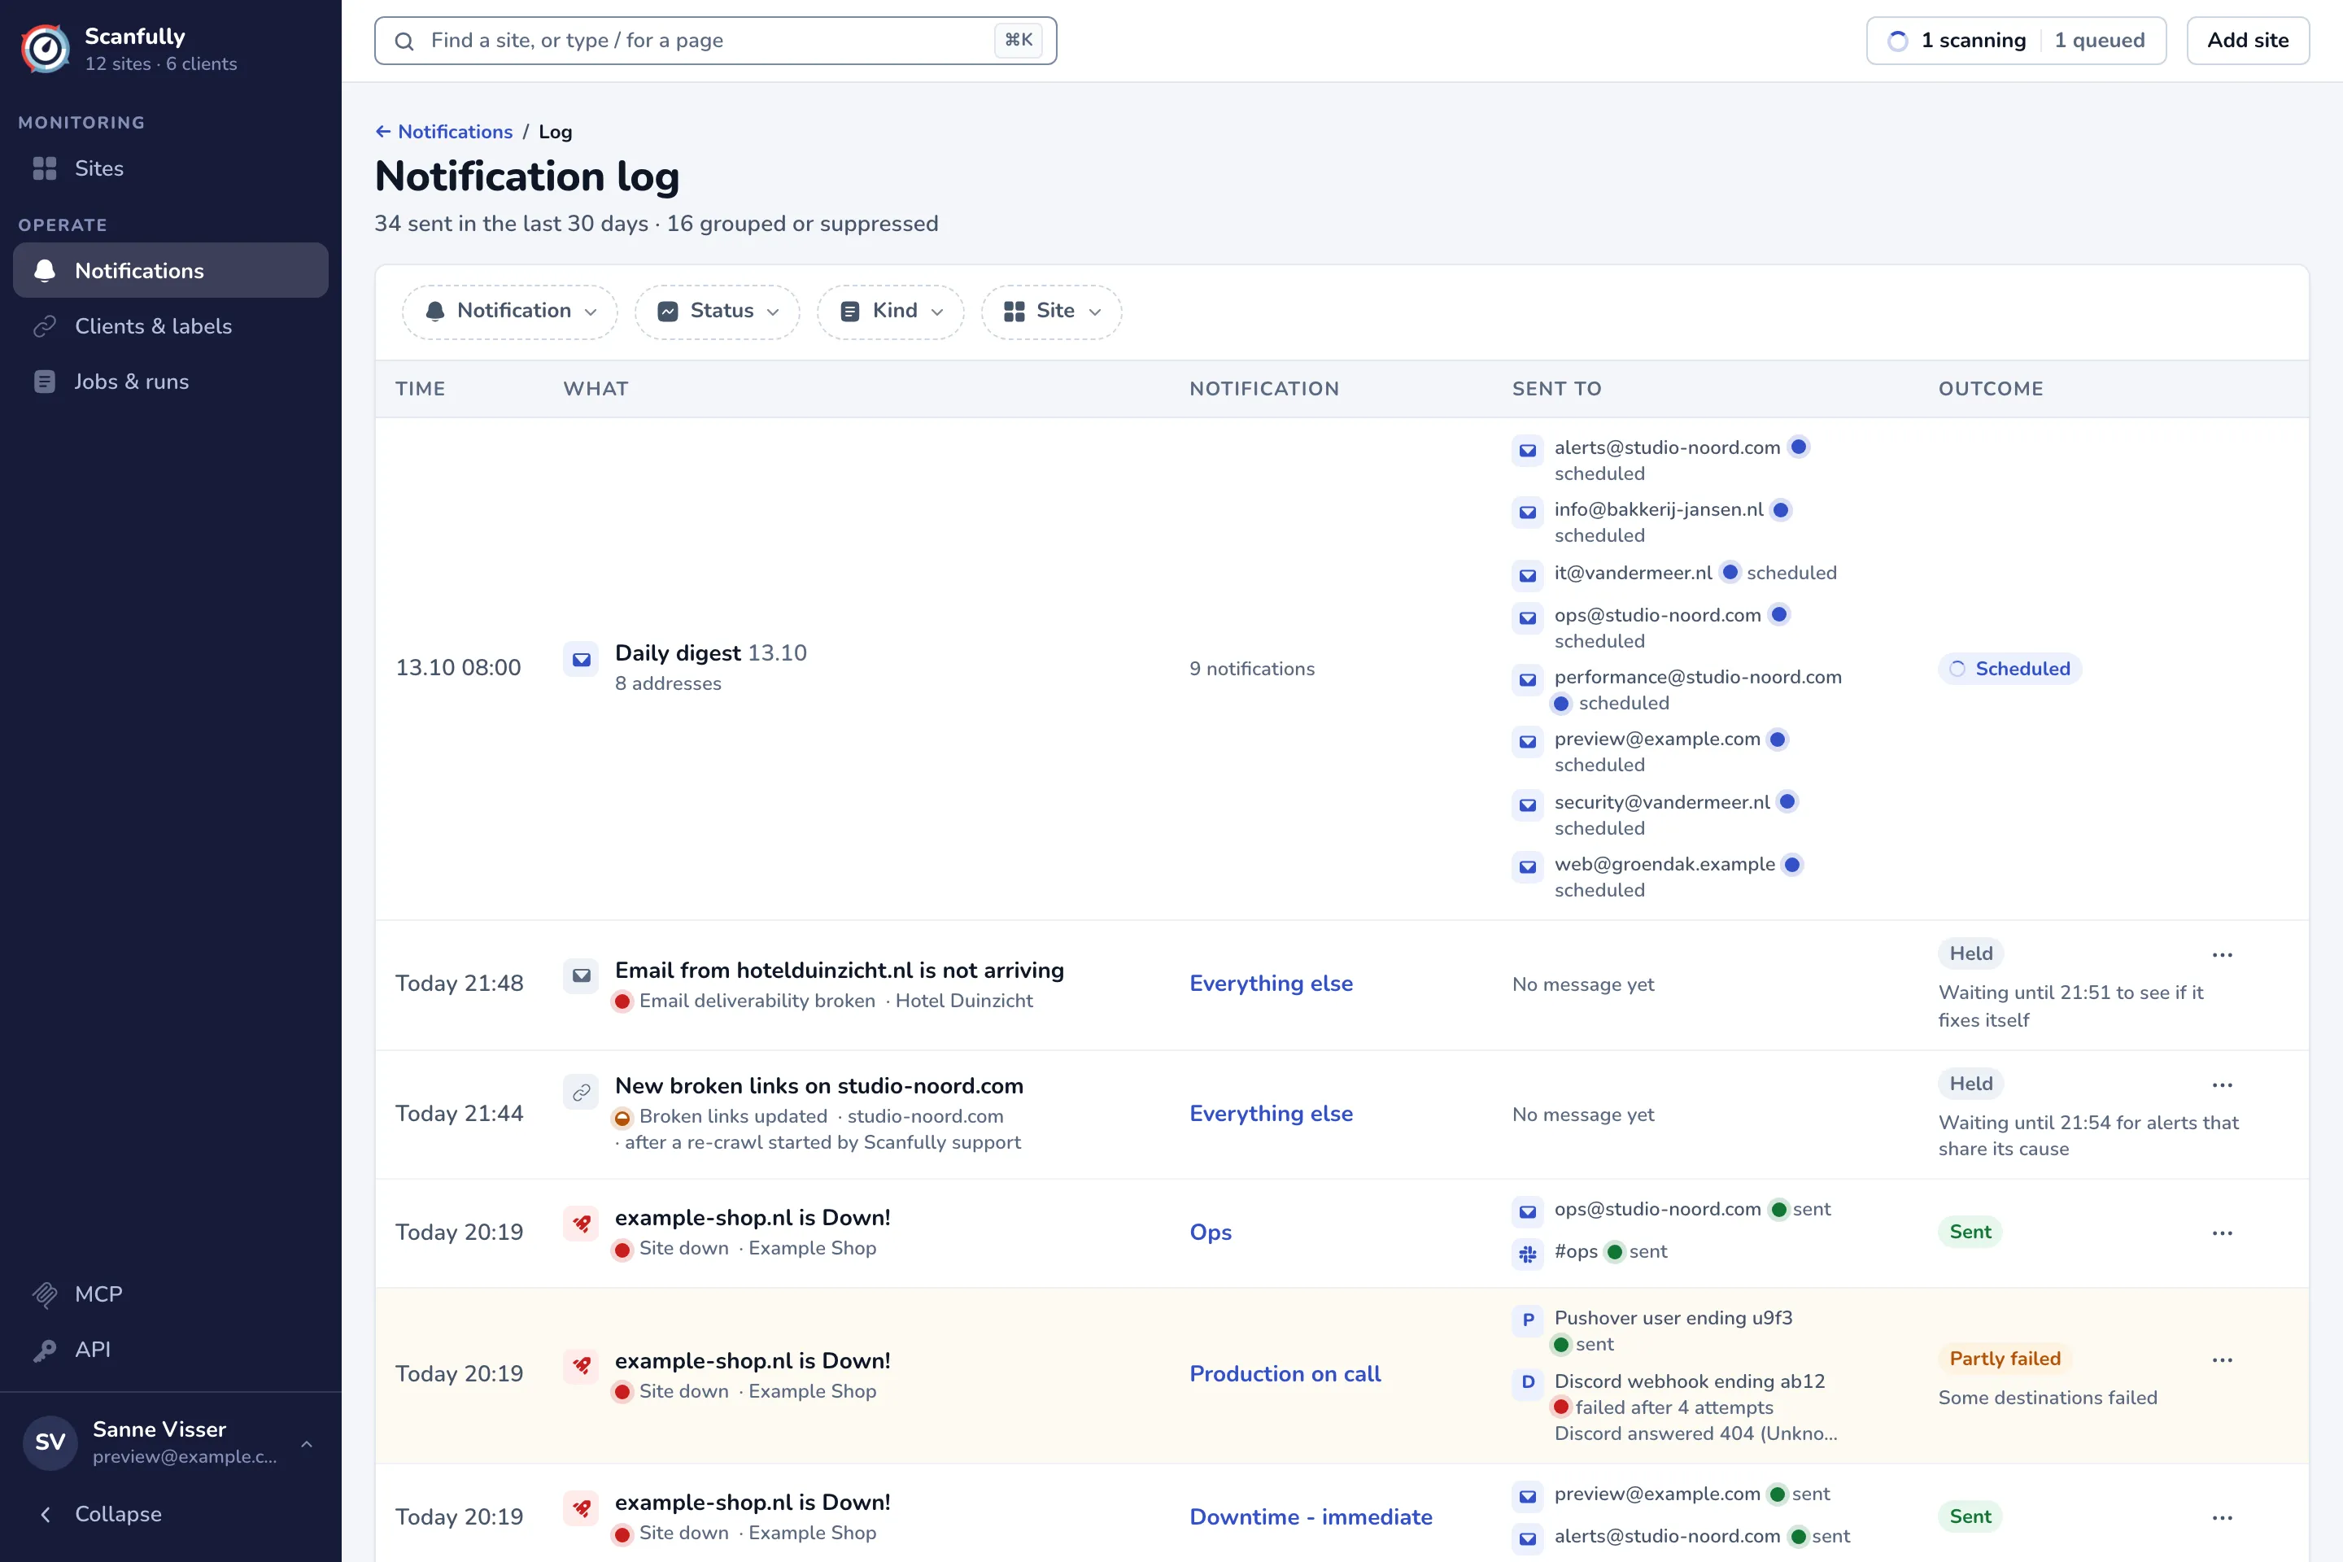Viewport: 2343px width, 1562px height.
Task: Click the scanning spinner icon
Action: tap(1898, 41)
